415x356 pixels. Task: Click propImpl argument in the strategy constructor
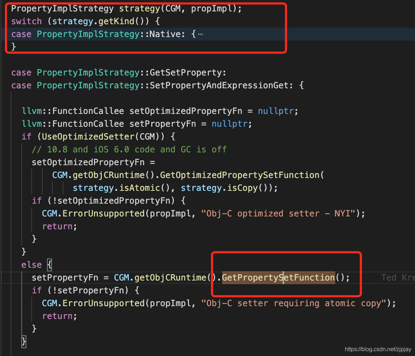[211, 9]
